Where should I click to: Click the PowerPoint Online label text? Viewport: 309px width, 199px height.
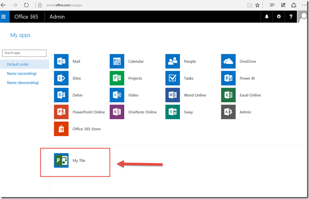click(89, 112)
